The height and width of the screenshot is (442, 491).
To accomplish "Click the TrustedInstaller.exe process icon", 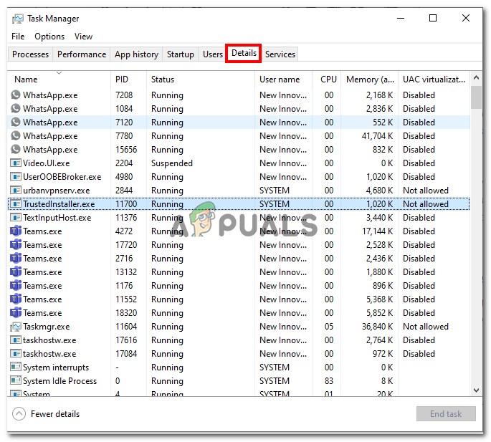I will point(16,203).
